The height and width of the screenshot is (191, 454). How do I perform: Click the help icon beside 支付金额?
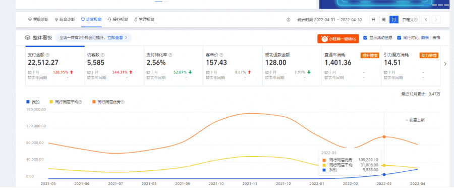click(x=48, y=55)
